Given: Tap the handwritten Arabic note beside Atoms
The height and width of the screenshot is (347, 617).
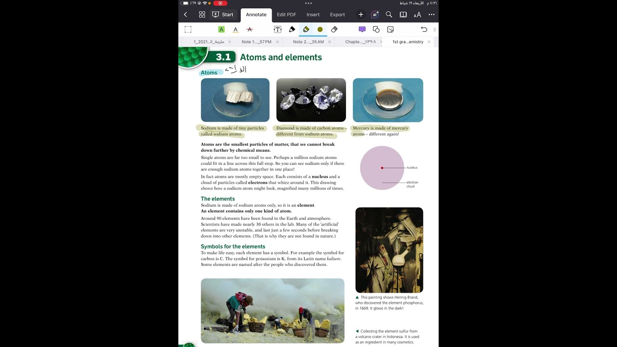Looking at the screenshot, I should (x=236, y=69).
